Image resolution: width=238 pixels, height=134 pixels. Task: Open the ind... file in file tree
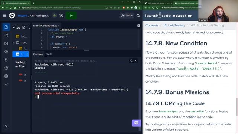coord(22,36)
